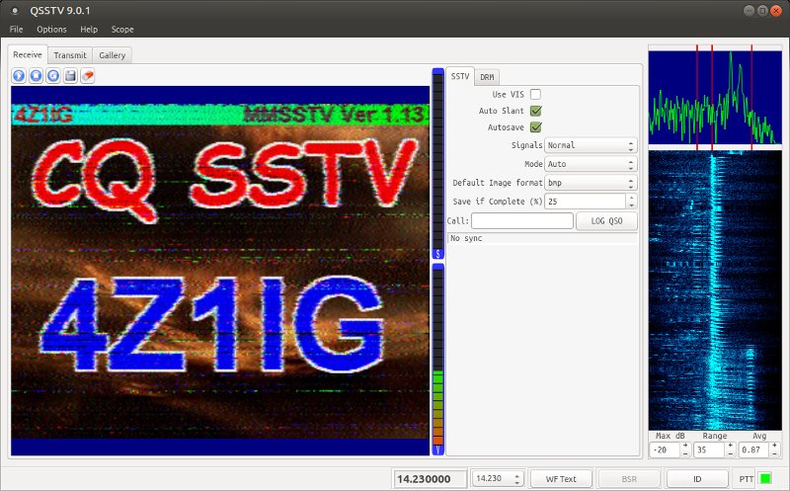This screenshot has width=790, height=491.
Task: Click the spectrum graph display
Action: 715,97
